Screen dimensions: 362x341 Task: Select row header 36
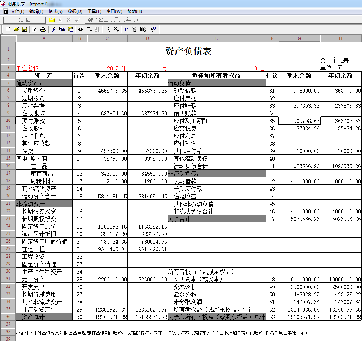coord(8,317)
